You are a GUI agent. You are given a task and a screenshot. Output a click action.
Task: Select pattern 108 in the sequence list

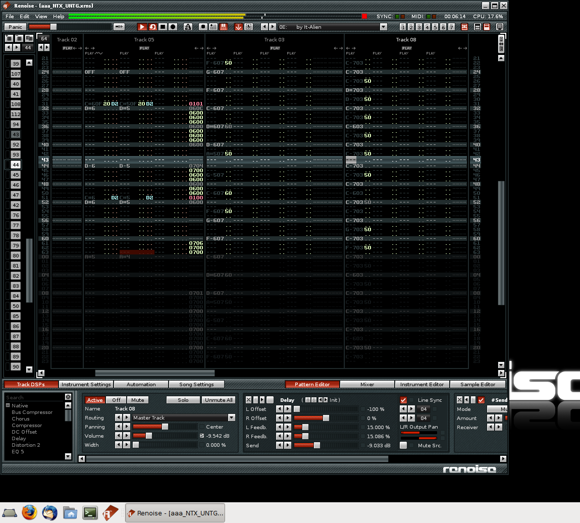coord(16,104)
